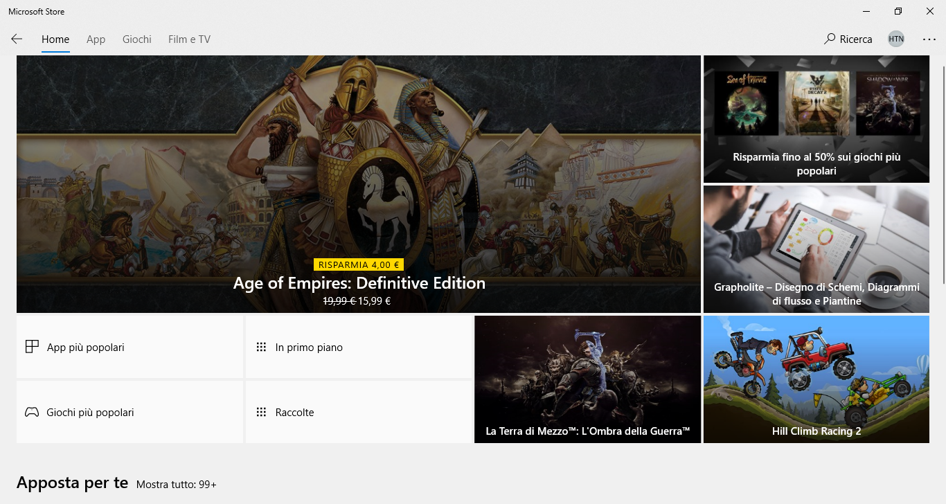Click Mostra tutto: 99+ link

177,485
